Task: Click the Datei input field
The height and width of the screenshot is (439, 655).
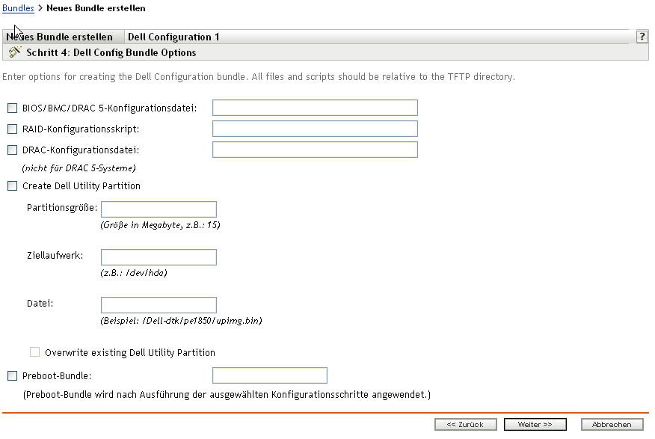Action: point(159,305)
